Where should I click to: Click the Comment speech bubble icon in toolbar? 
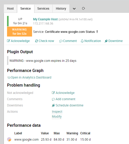[x=61, y=41]
